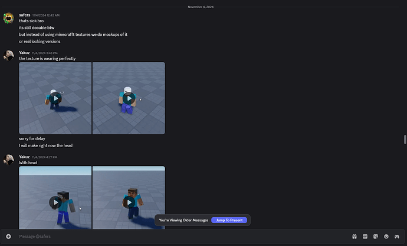This screenshot has height=246, width=407.
Task: Click message 'its still dooable btw'
Action: (37, 28)
